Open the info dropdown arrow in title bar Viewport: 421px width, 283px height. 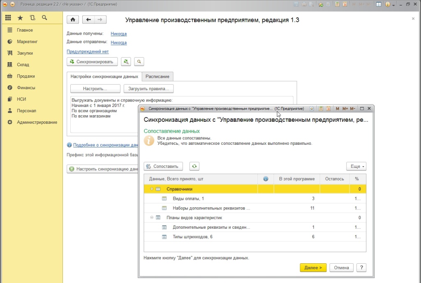pyautogui.click(x=393, y=5)
